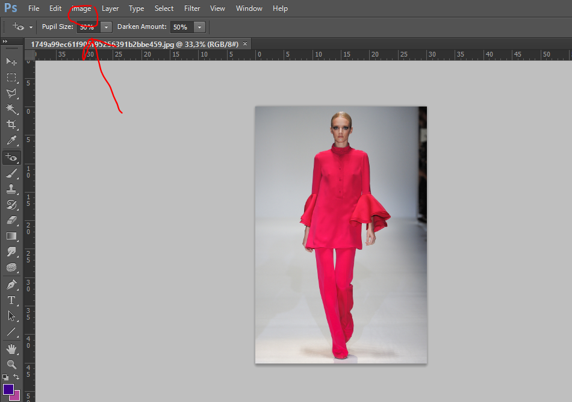Expand the tools panel with double arrows
The image size is (572, 402).
point(5,41)
